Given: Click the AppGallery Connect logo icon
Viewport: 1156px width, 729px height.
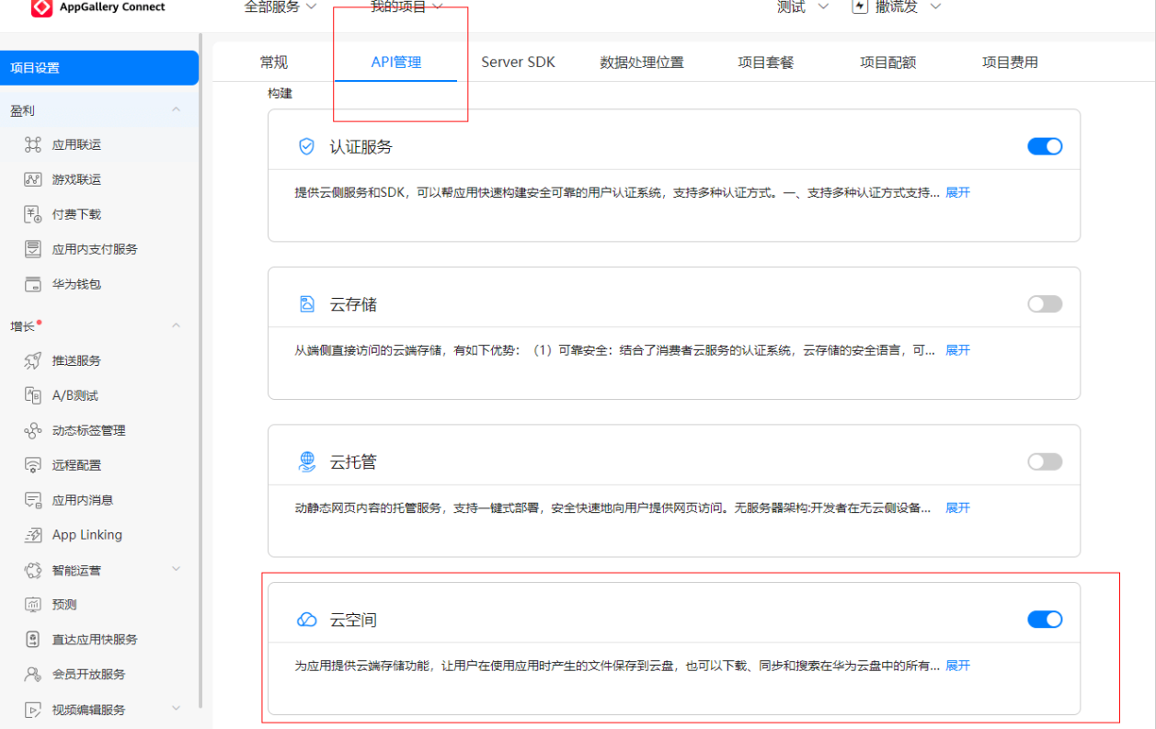Looking at the screenshot, I should (42, 8).
